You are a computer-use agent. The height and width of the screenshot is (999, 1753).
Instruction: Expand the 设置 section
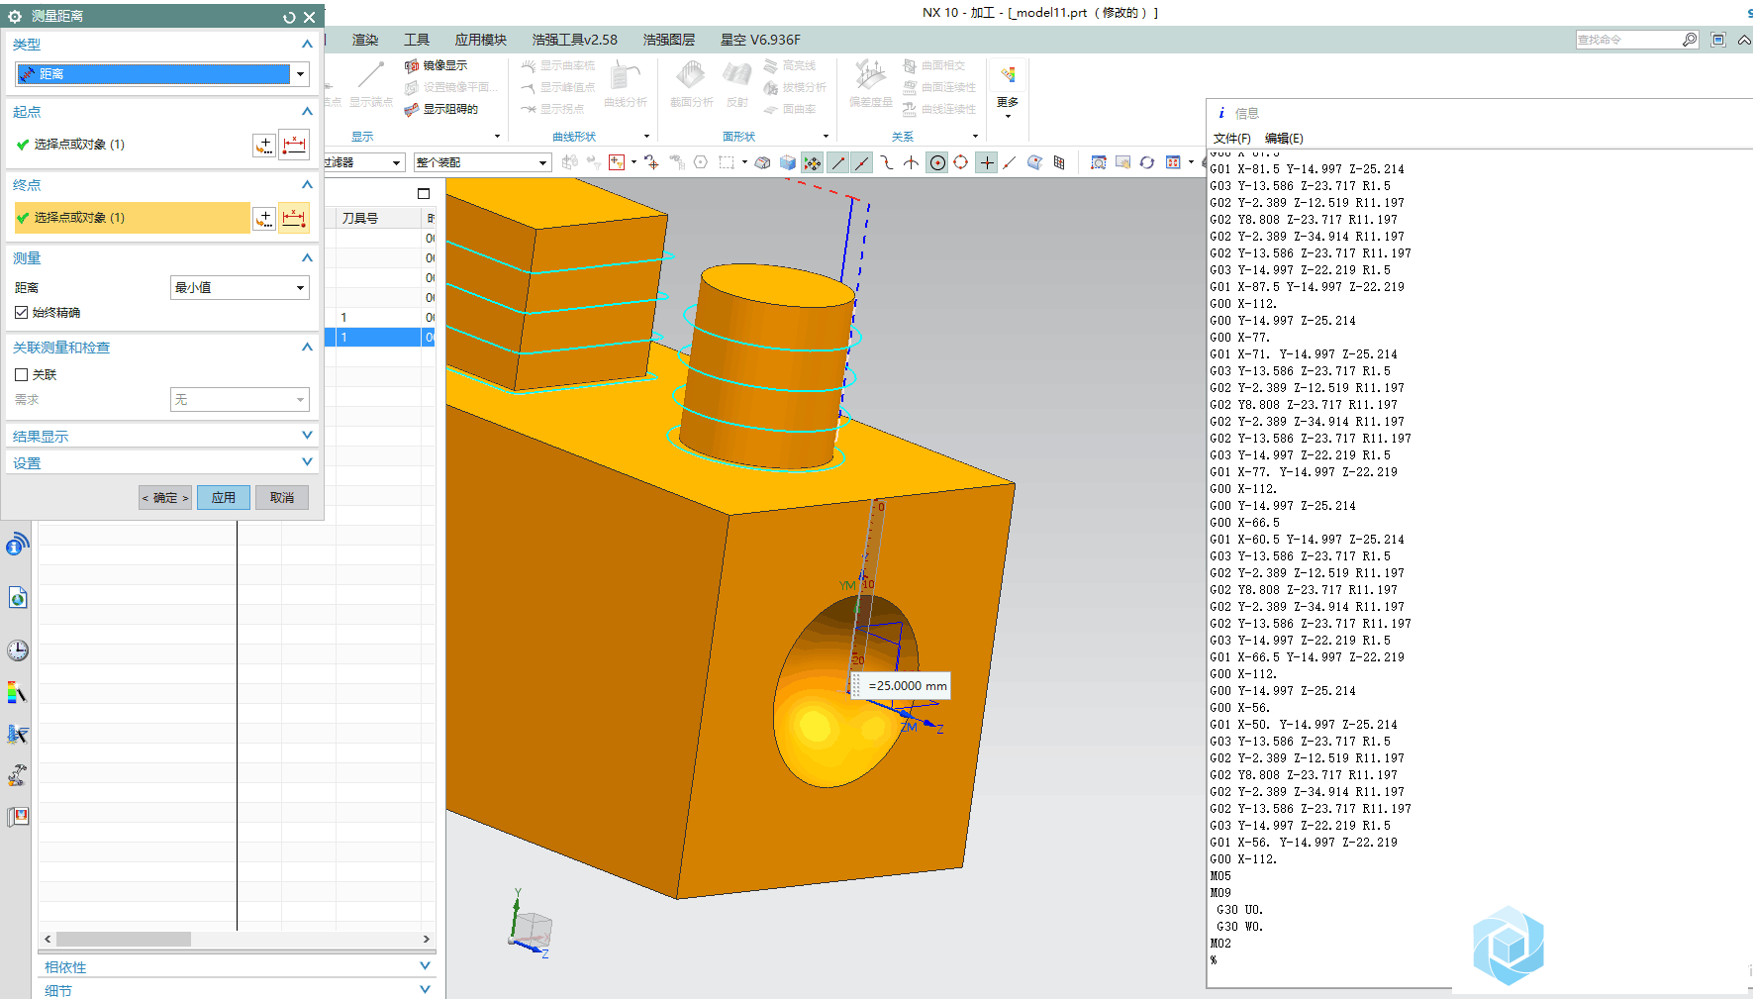(x=307, y=462)
